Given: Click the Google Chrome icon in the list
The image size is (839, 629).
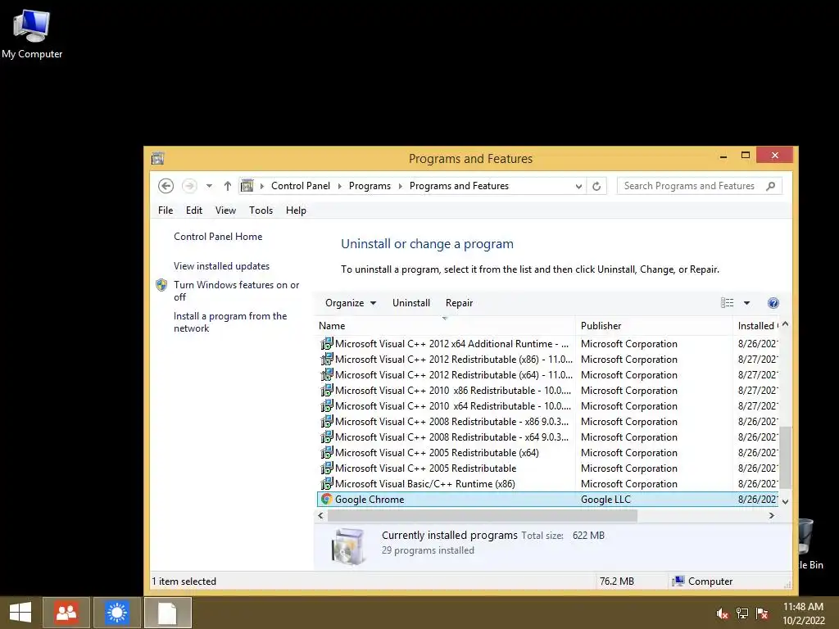Looking at the screenshot, I should coord(326,499).
